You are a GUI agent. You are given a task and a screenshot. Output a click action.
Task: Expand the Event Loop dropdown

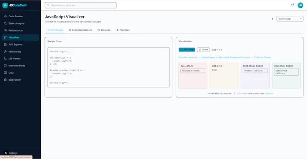click(x=290, y=19)
